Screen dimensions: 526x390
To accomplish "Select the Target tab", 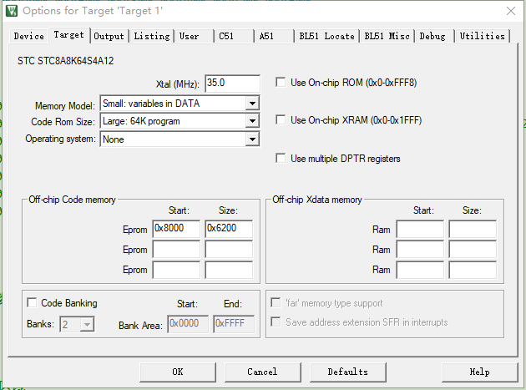I will click(69, 35).
